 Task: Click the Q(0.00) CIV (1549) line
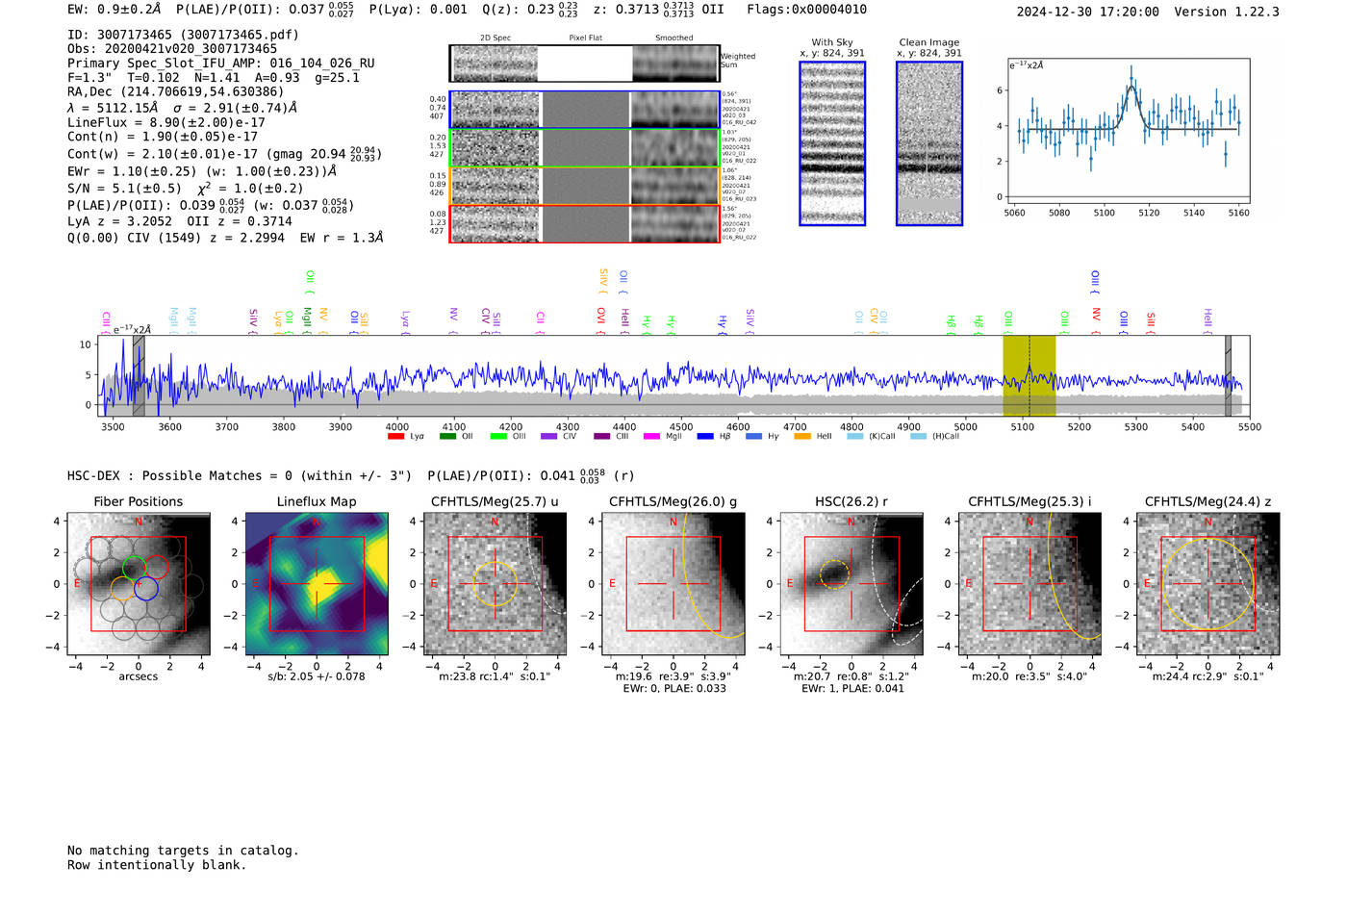tap(225, 238)
